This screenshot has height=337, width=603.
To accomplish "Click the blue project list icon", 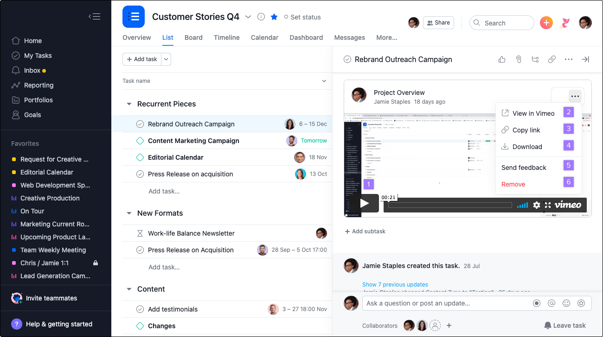I will coord(134,17).
